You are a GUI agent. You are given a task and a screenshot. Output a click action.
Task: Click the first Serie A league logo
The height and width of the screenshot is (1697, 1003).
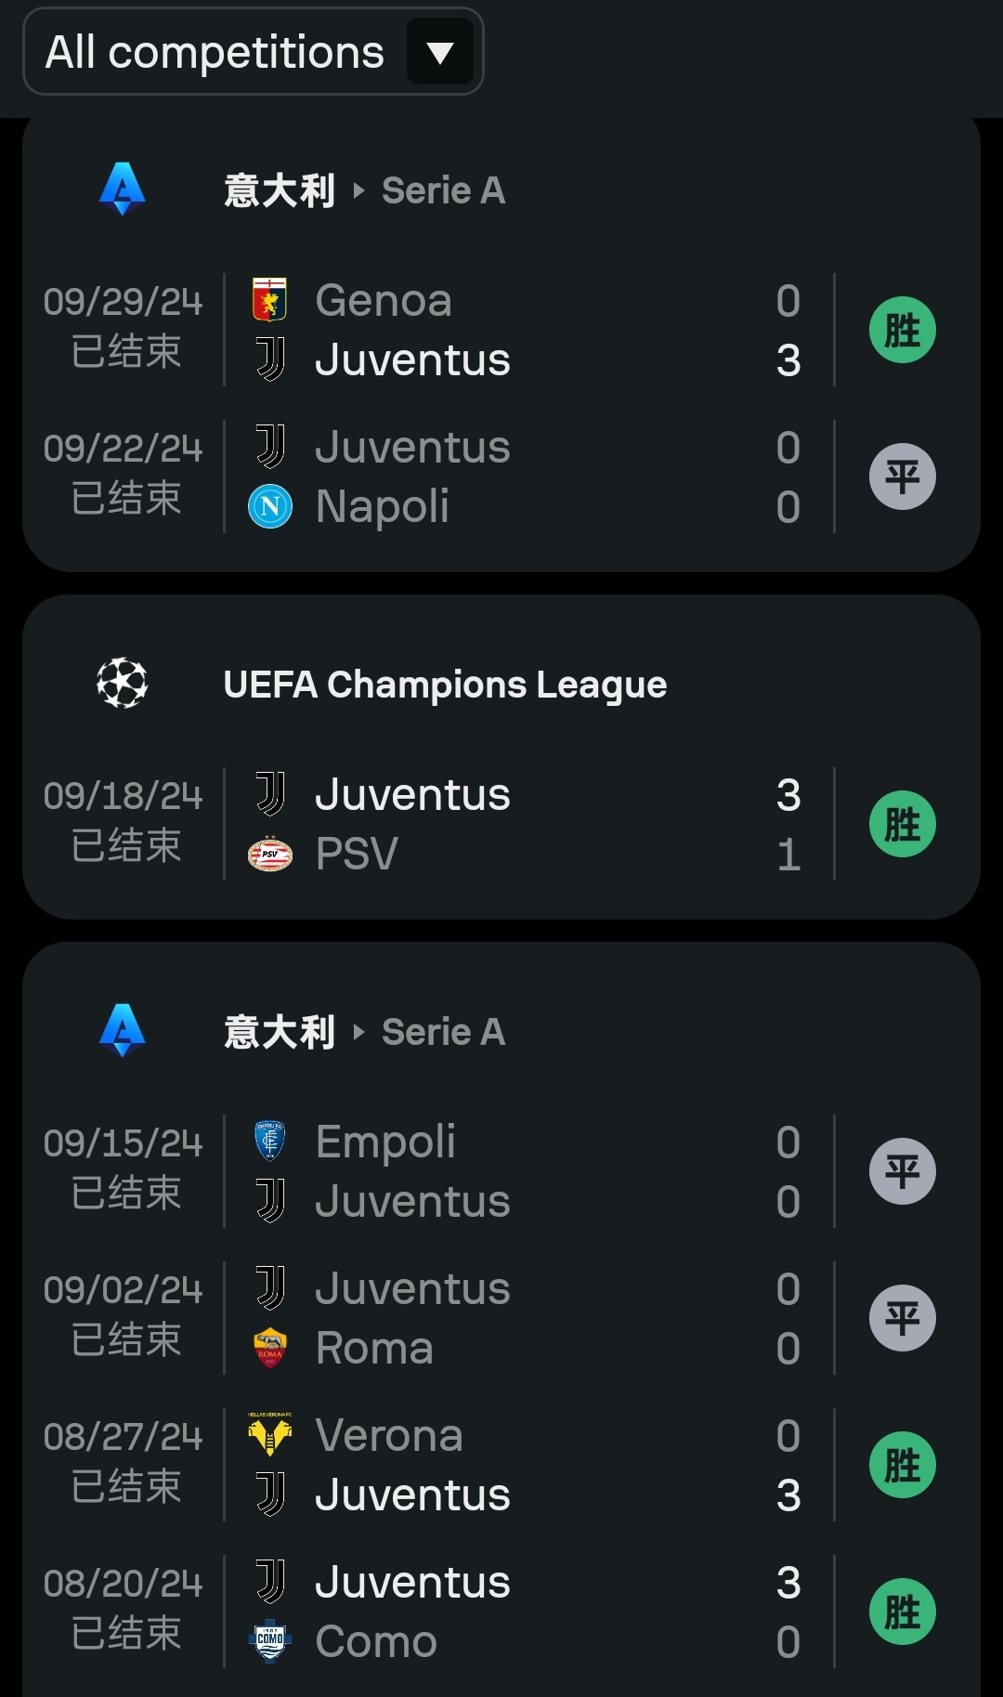coord(123,189)
